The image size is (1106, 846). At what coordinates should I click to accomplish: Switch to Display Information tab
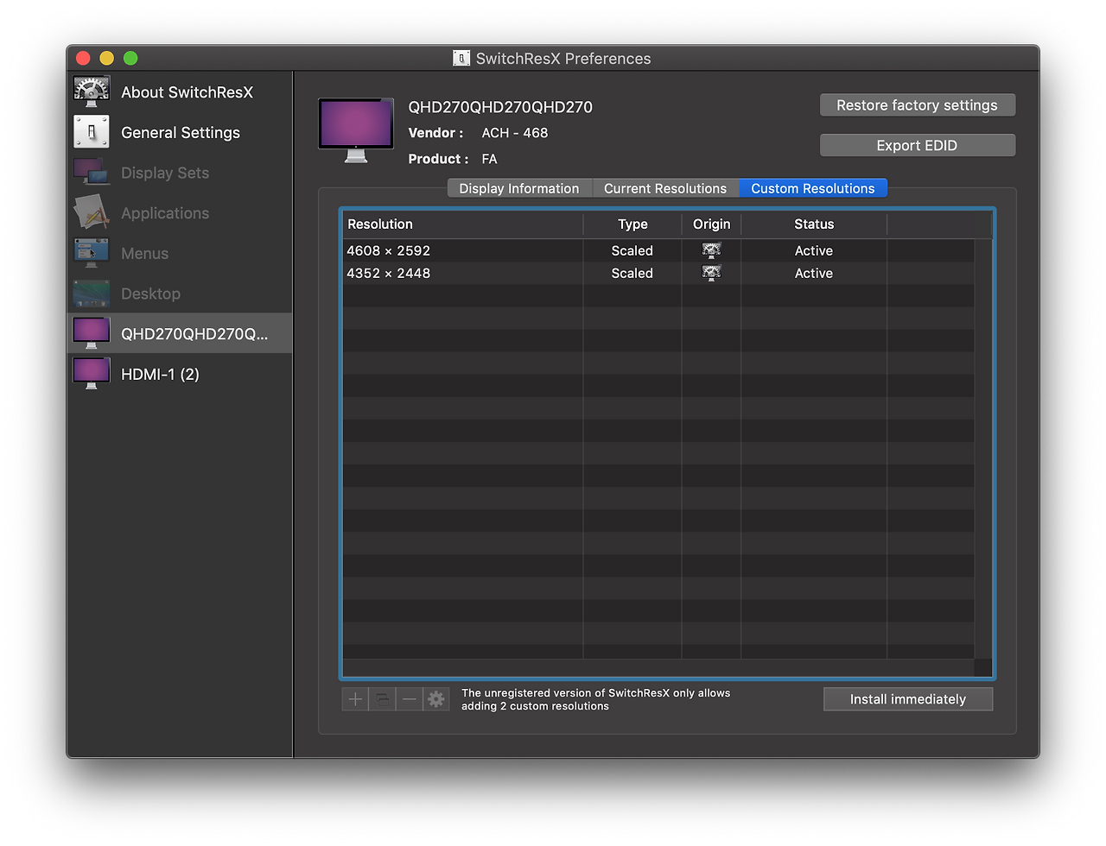pos(519,188)
